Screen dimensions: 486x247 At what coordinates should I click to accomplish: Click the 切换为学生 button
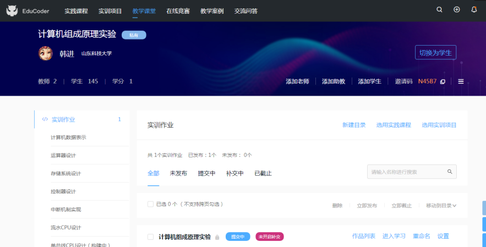click(x=435, y=53)
